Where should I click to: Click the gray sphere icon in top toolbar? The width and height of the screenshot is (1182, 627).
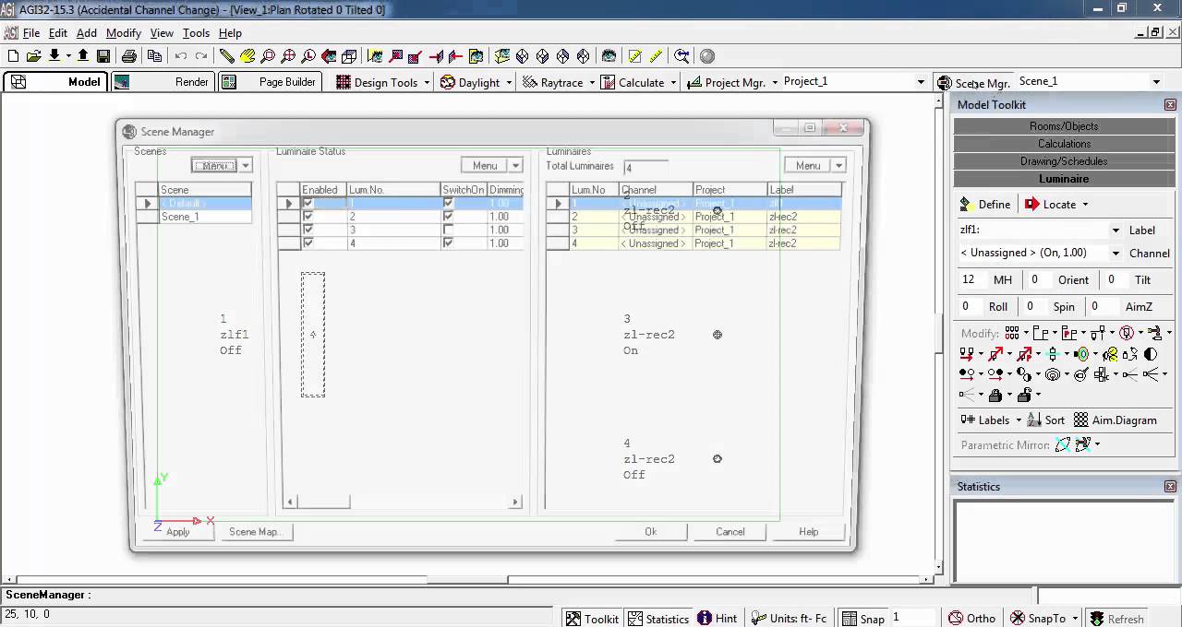coord(707,56)
